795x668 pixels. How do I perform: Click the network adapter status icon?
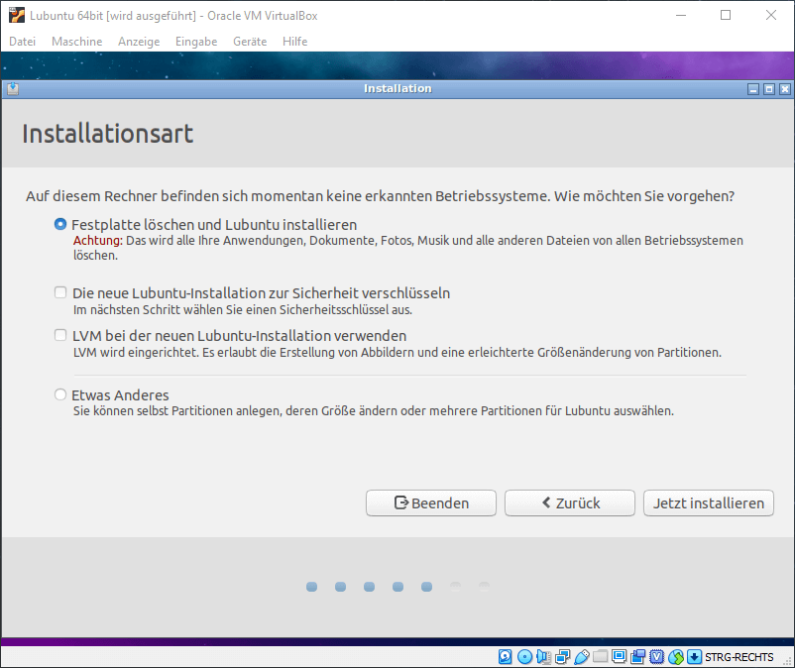point(562,657)
